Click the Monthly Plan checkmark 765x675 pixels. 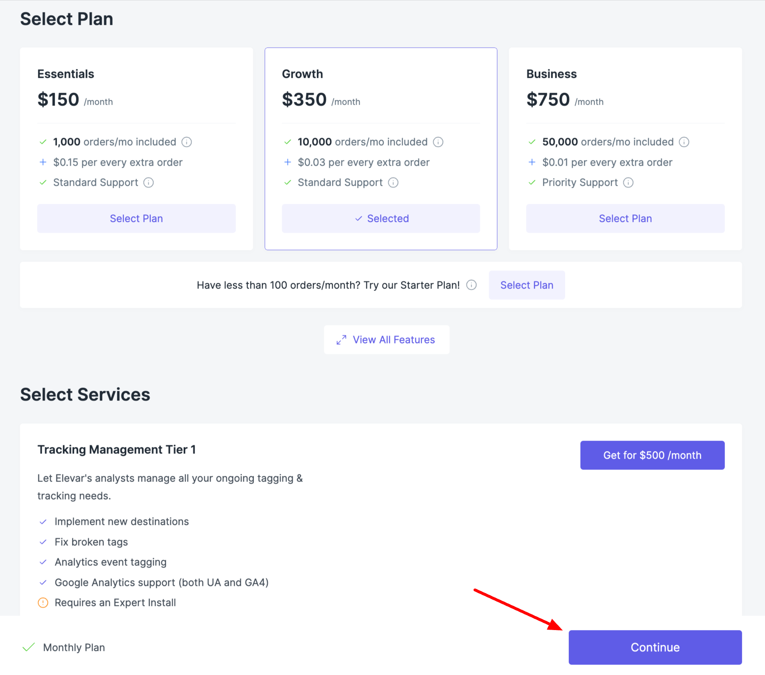28,647
